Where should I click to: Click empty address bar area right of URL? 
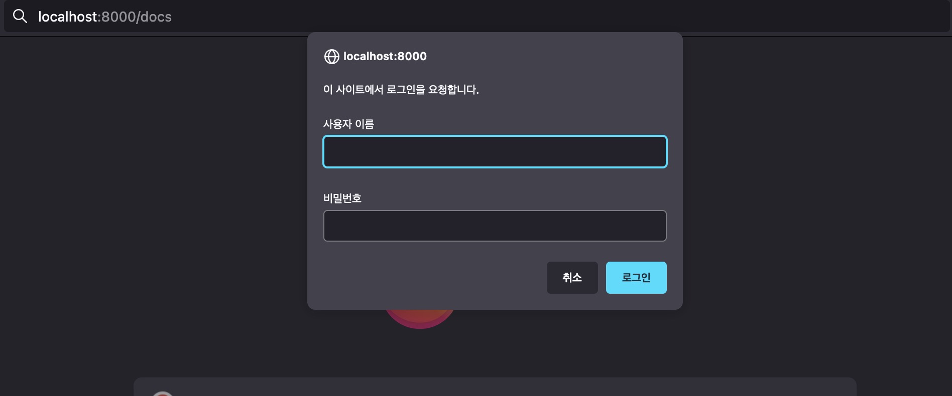[552, 17]
